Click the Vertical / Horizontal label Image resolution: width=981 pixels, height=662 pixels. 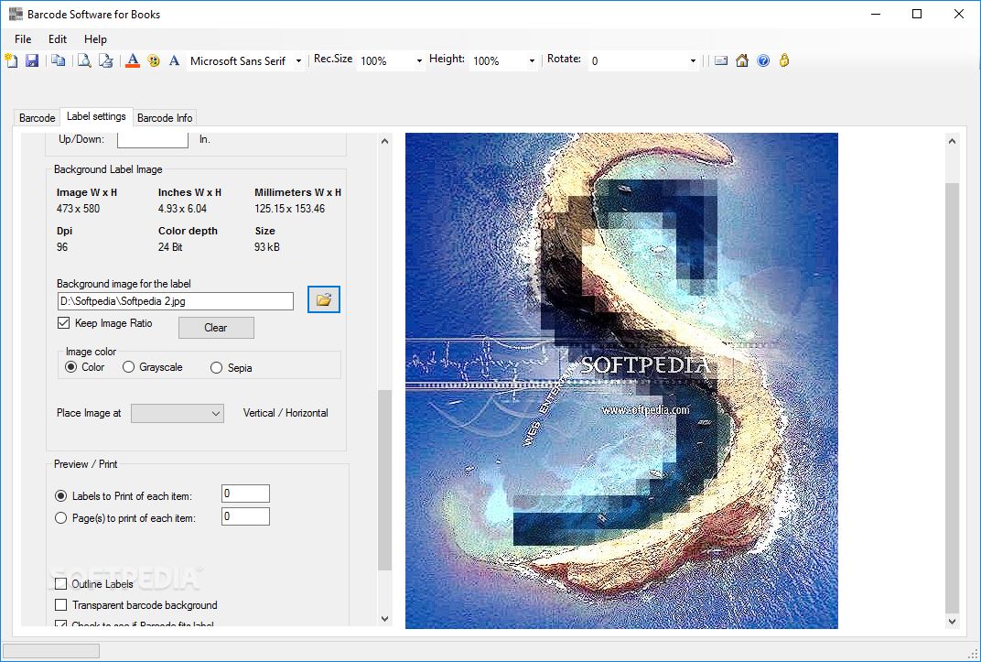pyautogui.click(x=286, y=413)
